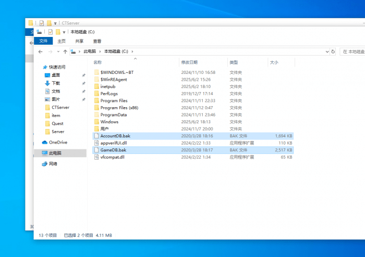Select the AccountDB.bak file
This screenshot has height=257, width=365.
115,136
